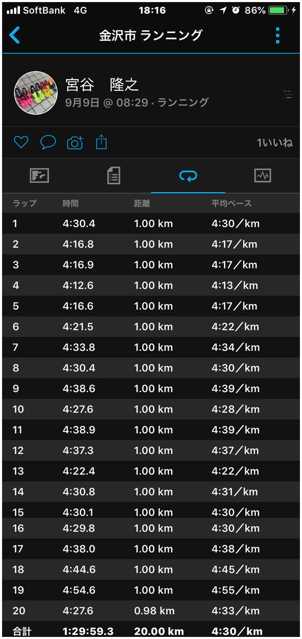The height and width of the screenshot is (639, 302).
Task: Open profile of 宮谷 隆之
Action: click(x=102, y=85)
